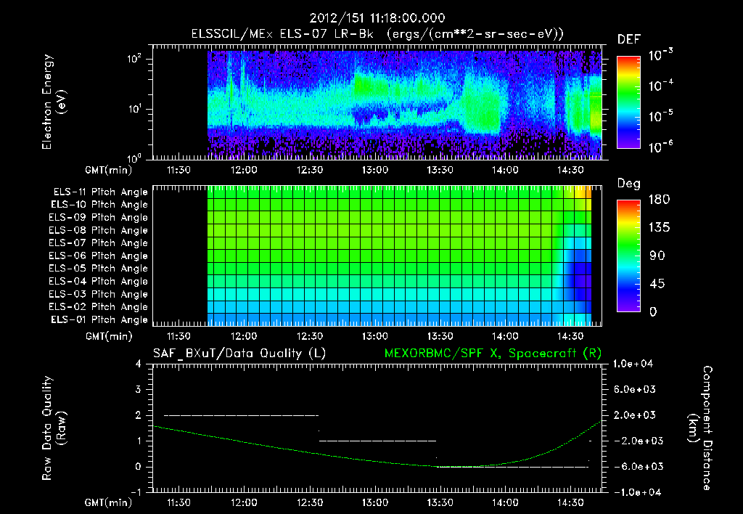Select ELS-01 Pitch Angle row label
The image size is (743, 514).
99,320
